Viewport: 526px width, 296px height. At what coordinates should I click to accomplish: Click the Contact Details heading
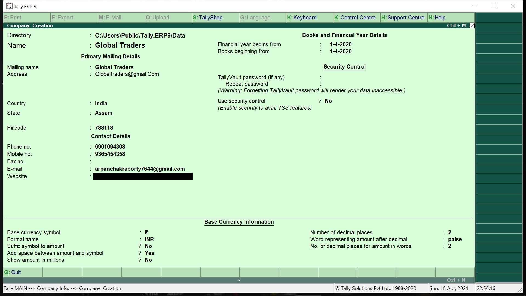point(110,136)
